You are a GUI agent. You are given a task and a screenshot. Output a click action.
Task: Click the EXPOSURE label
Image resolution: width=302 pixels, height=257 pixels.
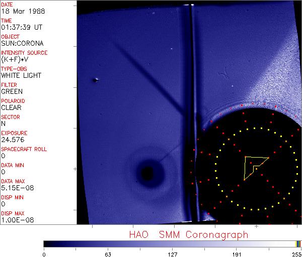tap(14, 133)
